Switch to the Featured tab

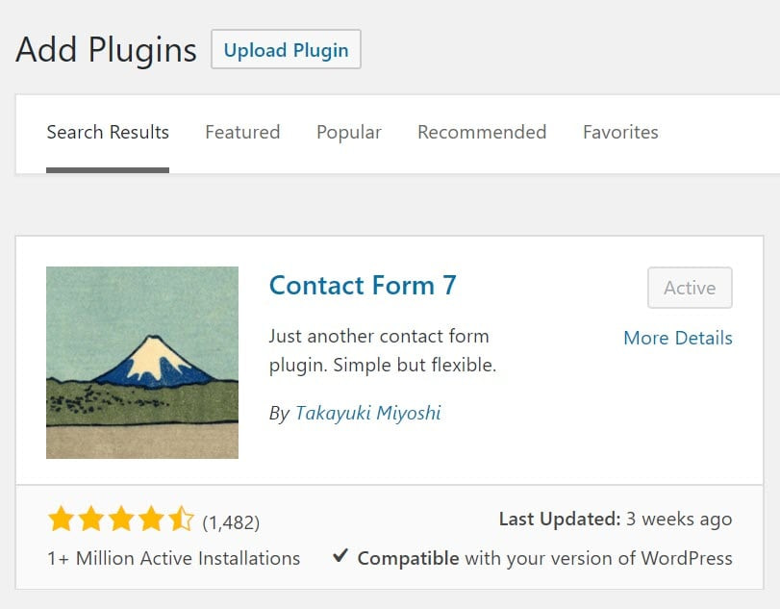coord(241,132)
